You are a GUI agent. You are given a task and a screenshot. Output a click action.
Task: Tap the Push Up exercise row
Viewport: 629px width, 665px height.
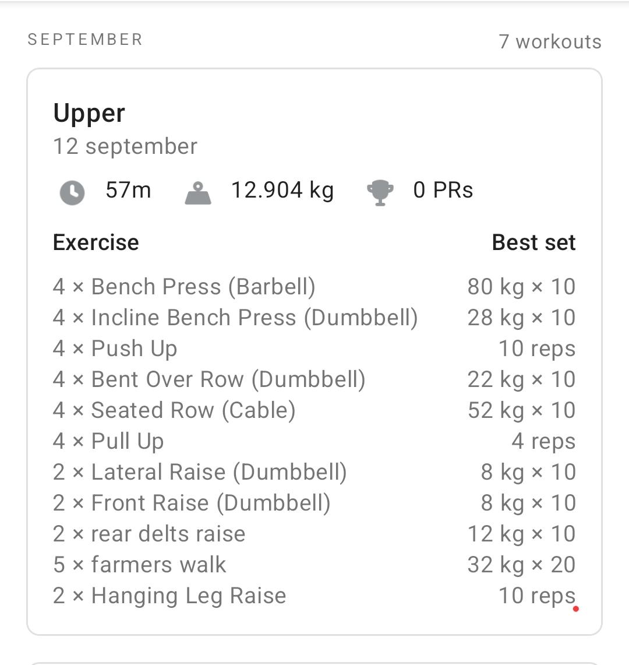point(115,349)
